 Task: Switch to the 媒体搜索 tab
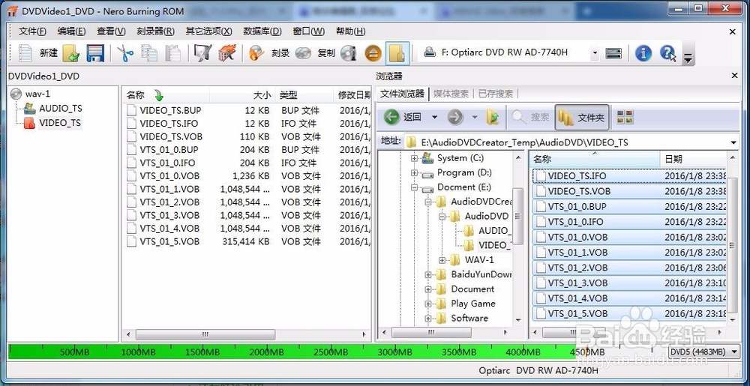coord(451,94)
